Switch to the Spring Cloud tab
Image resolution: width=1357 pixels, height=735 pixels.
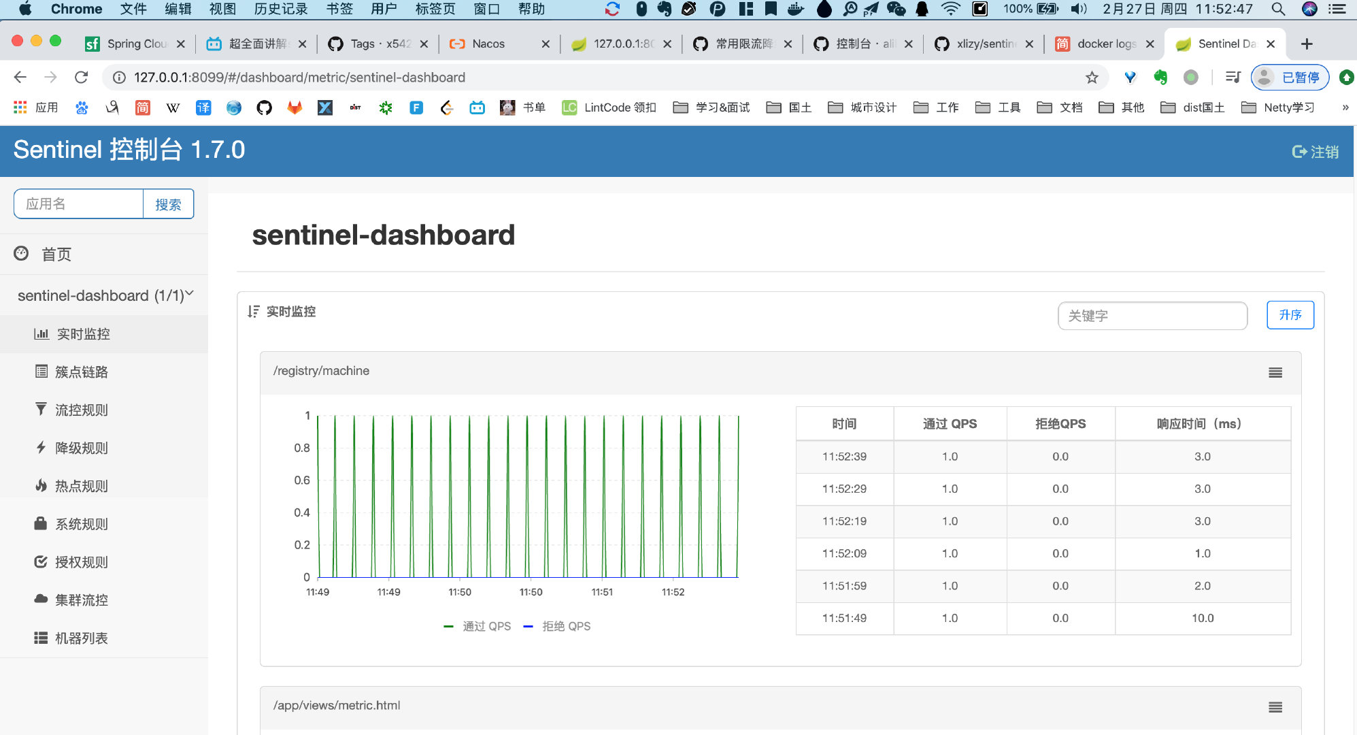(135, 44)
